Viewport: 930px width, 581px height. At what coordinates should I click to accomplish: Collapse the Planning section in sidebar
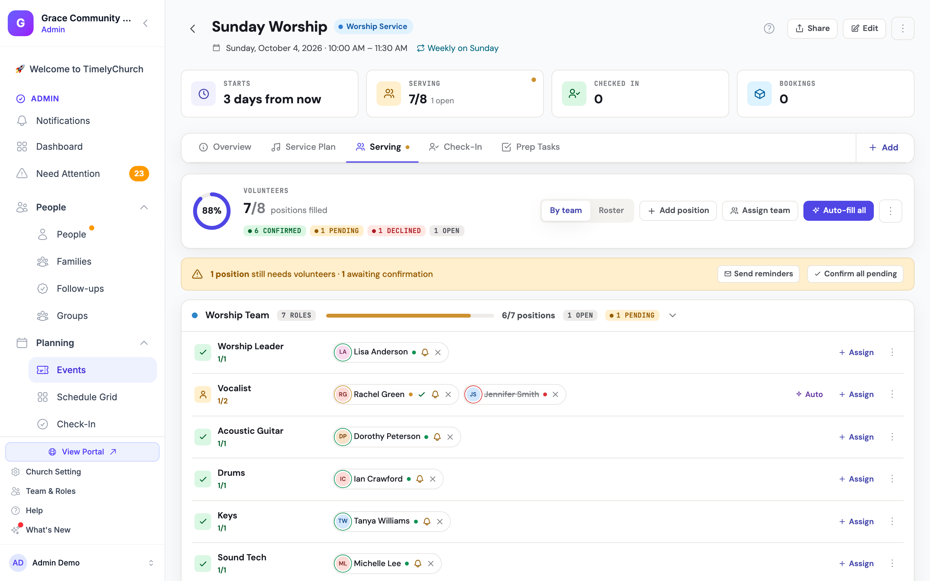144,343
